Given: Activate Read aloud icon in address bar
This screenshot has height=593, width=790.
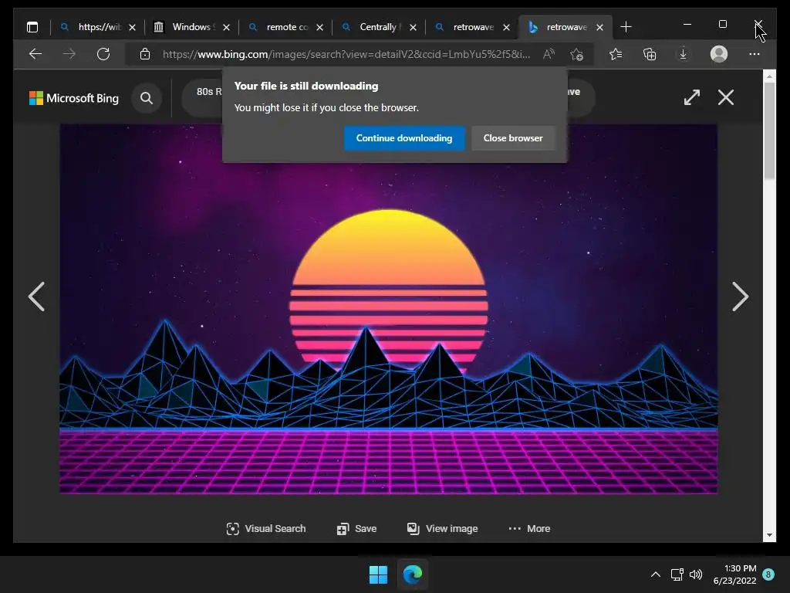Looking at the screenshot, I should pos(549,54).
